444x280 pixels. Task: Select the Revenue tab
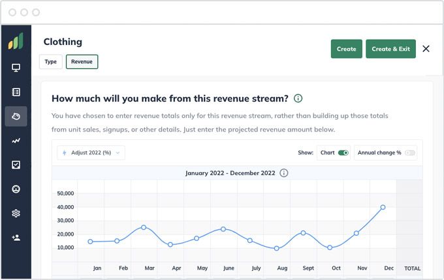[82, 62]
